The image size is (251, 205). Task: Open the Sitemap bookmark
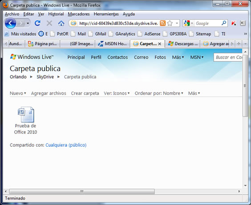click(x=200, y=34)
